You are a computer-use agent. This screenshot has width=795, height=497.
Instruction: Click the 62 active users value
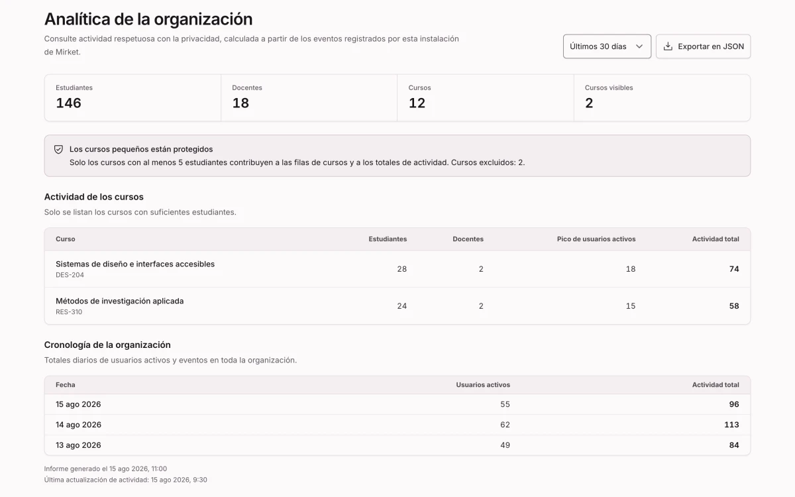[505, 425]
